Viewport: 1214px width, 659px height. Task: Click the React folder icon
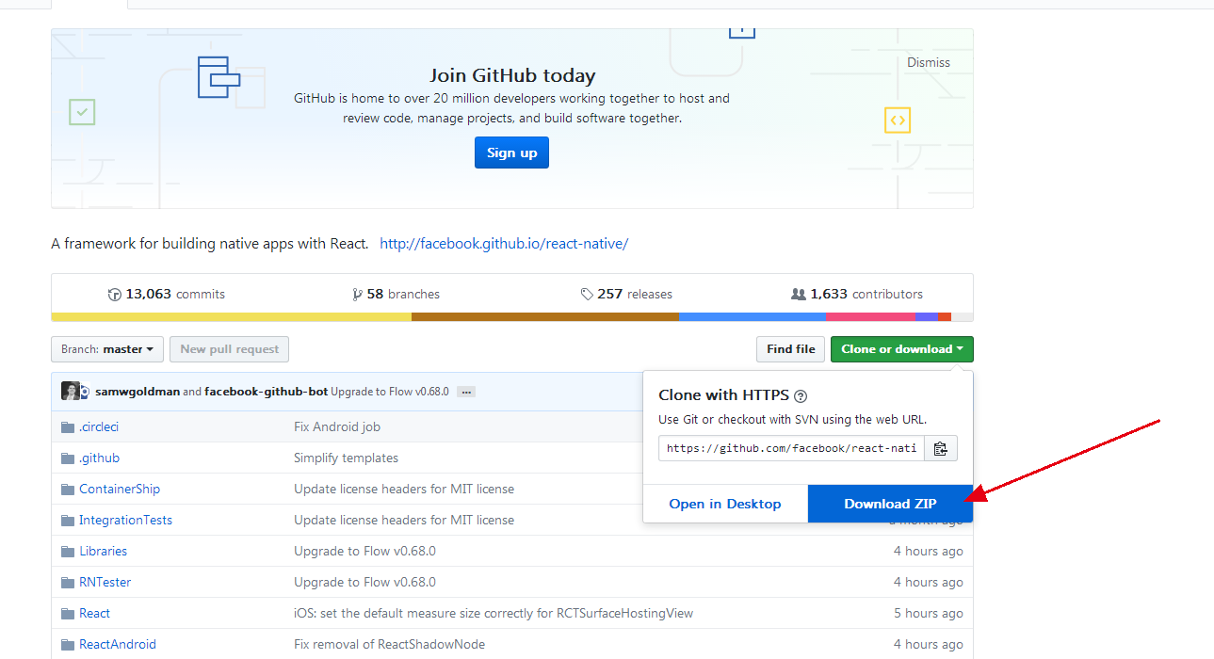pyautogui.click(x=68, y=614)
